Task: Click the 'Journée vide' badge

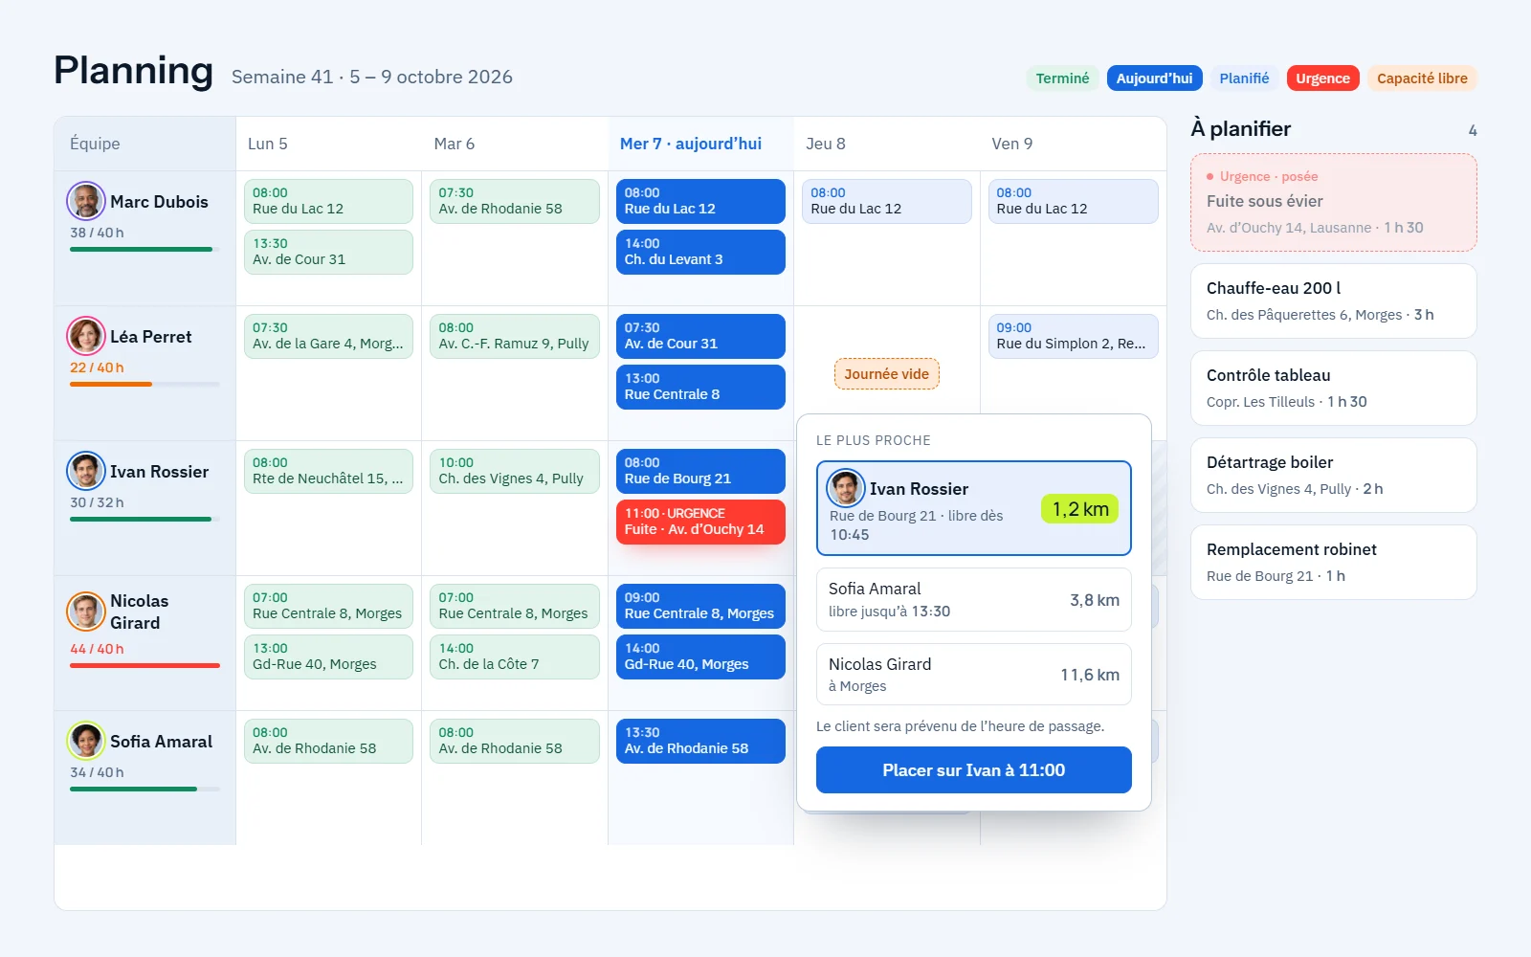Action: (x=886, y=374)
